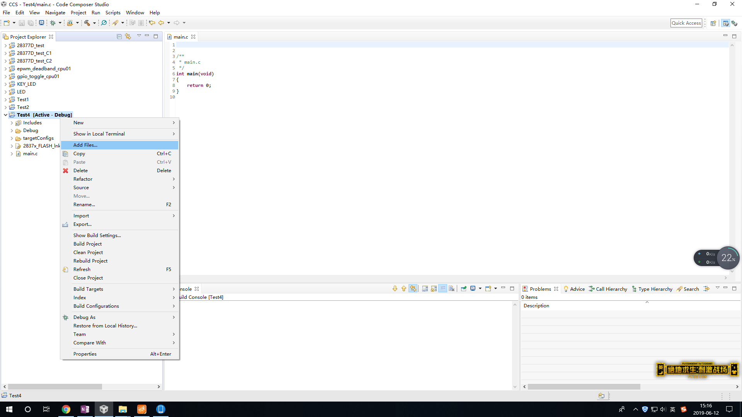
Task: Click the Quick Access field
Action: (x=686, y=23)
